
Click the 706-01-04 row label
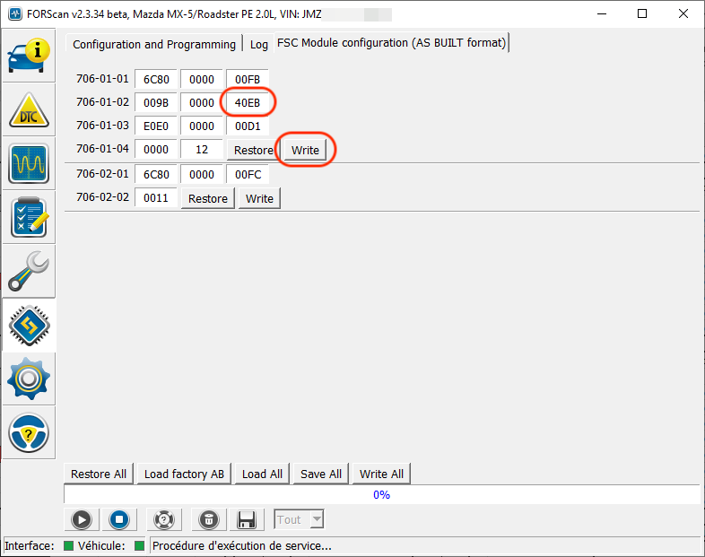(102, 148)
